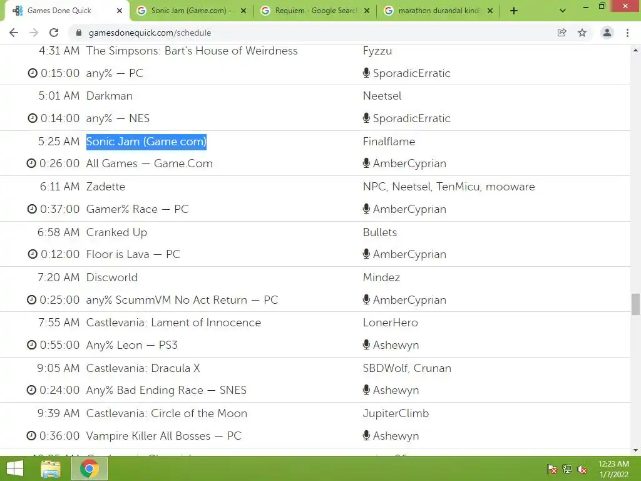Close the marathon durandal tab
Screen dimensions: 641x481
[x=490, y=11]
